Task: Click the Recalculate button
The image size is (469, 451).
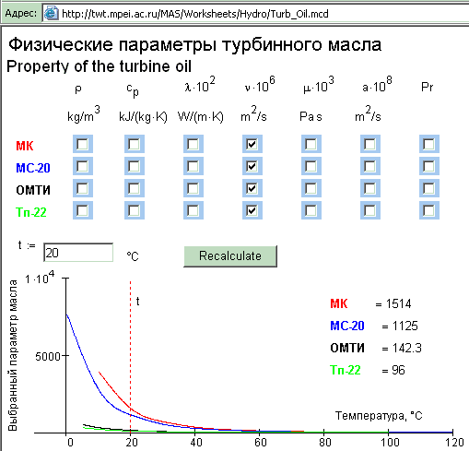Action: click(230, 256)
